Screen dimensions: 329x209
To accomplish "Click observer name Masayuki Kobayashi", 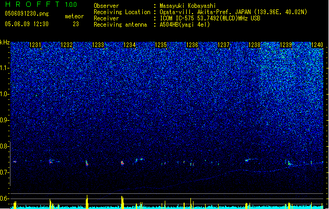I will click(188, 6).
